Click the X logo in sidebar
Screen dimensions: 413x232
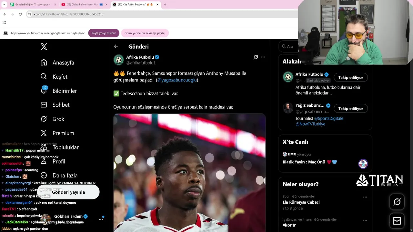(44, 47)
